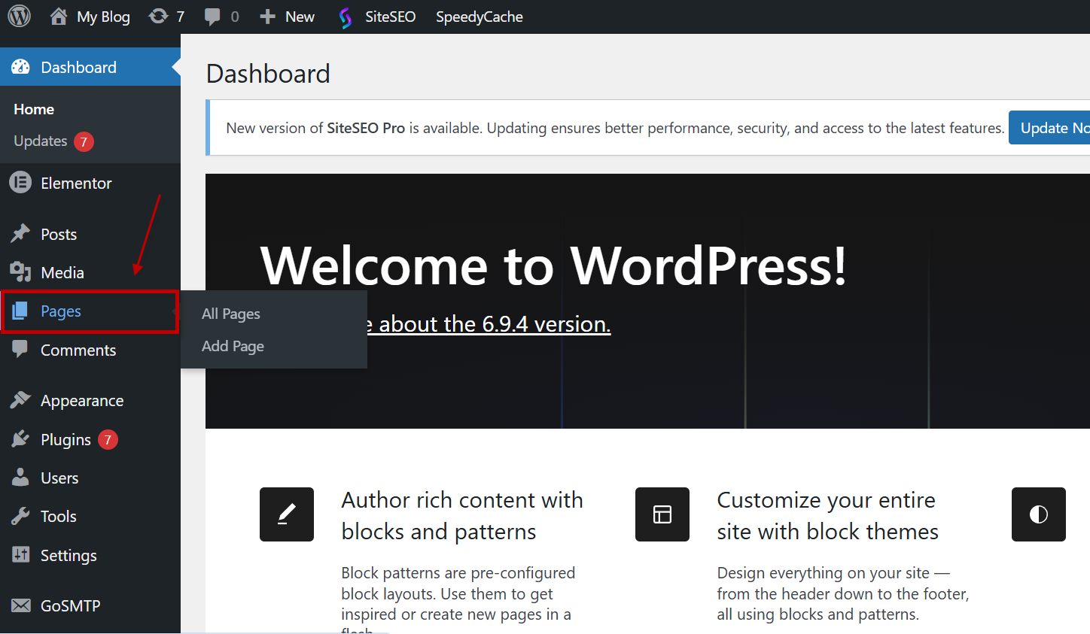Expand the Tools sidebar menu

pyautogui.click(x=59, y=517)
